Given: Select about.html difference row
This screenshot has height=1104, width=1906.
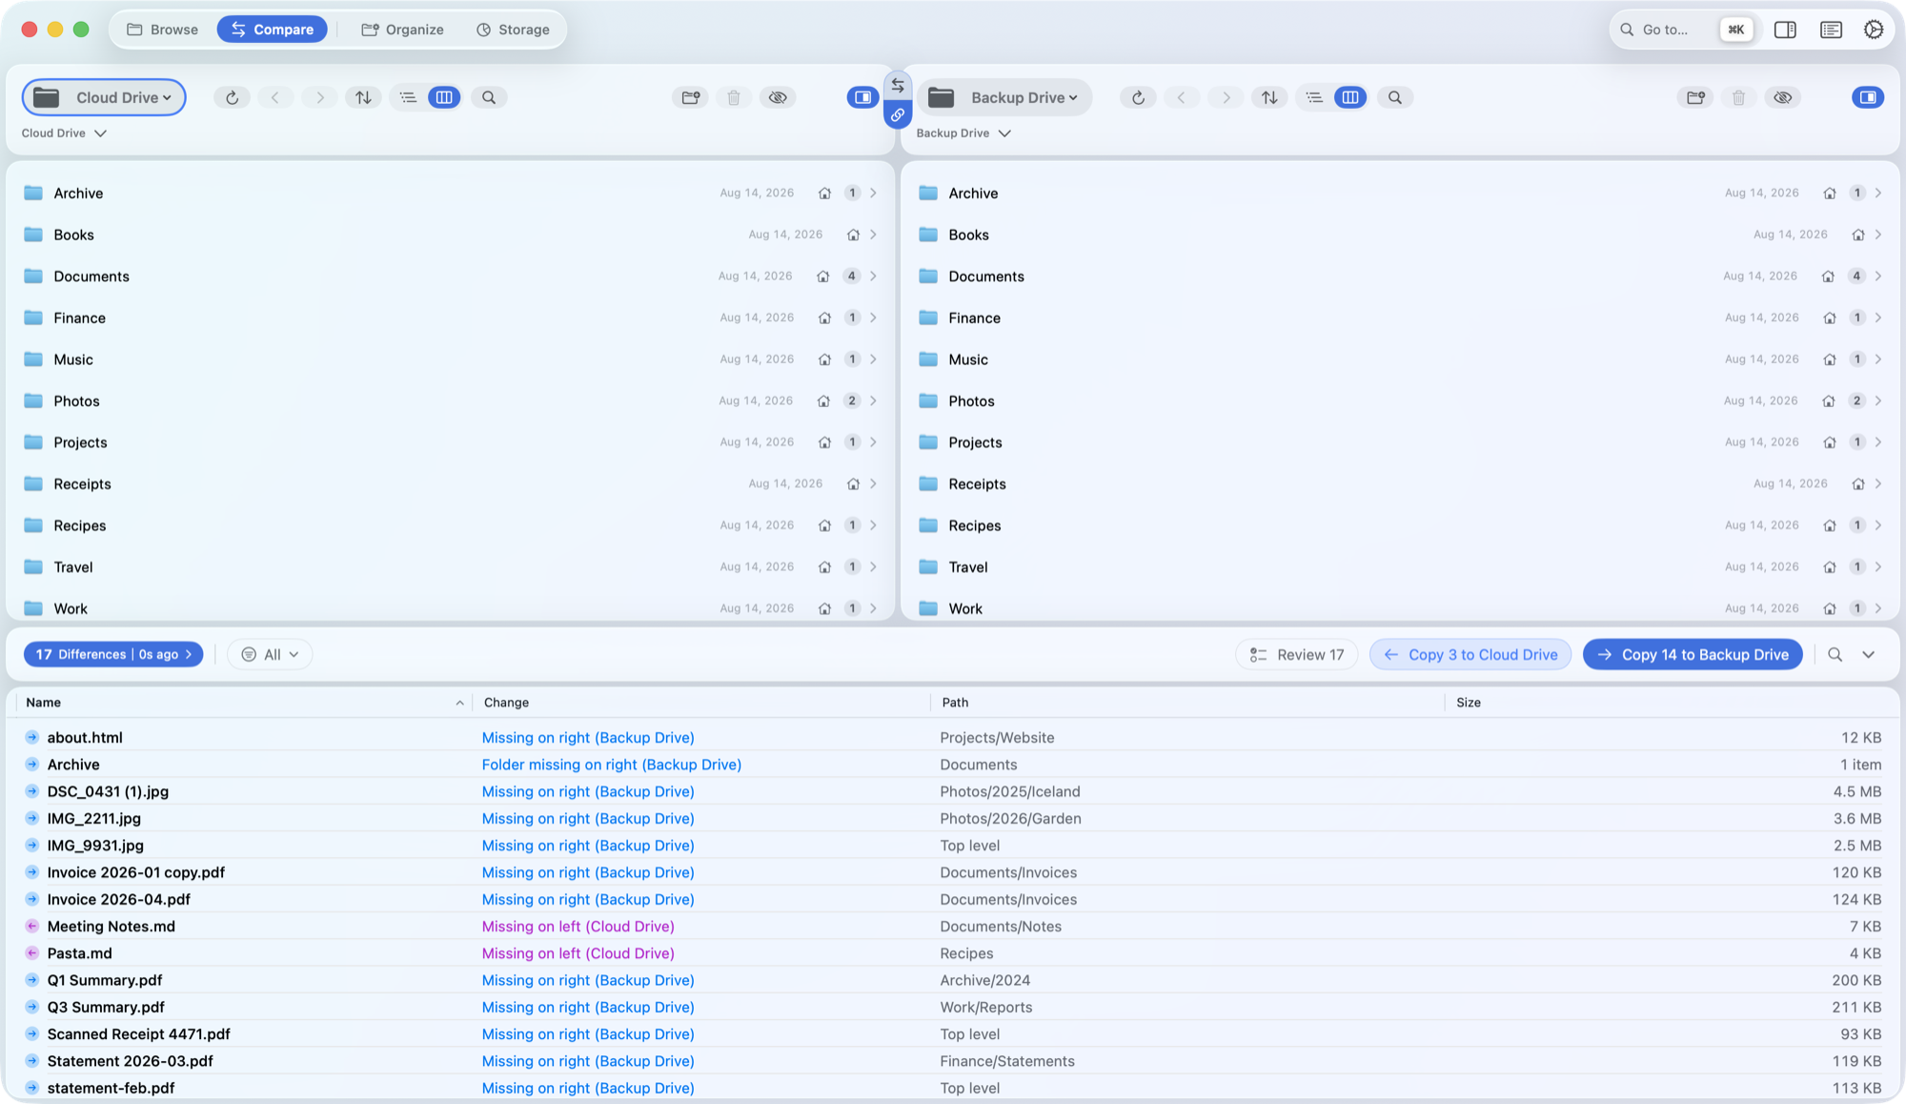Looking at the screenshot, I should click(x=953, y=738).
